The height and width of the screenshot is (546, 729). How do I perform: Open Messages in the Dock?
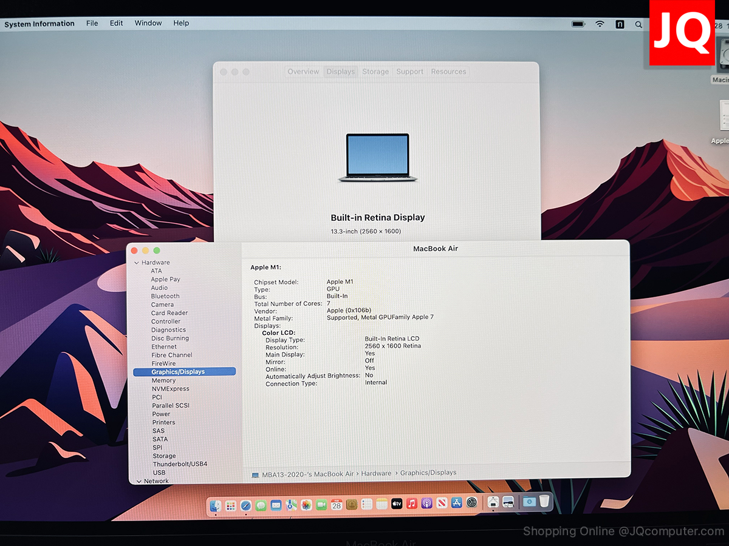(261, 504)
